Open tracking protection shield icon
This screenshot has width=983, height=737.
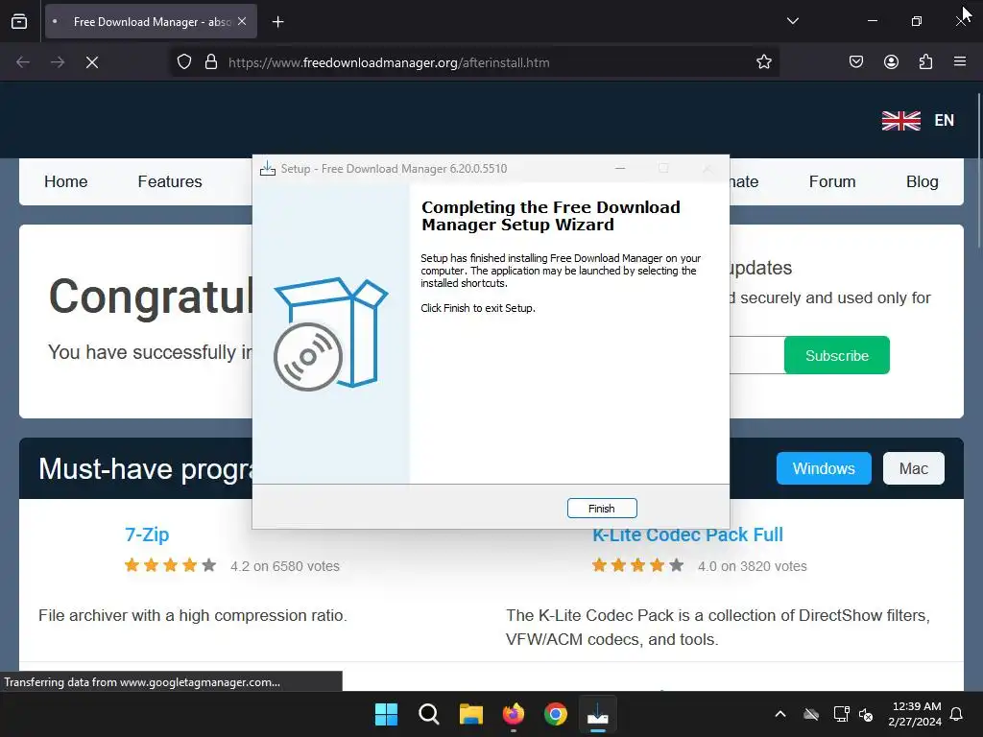pos(183,62)
